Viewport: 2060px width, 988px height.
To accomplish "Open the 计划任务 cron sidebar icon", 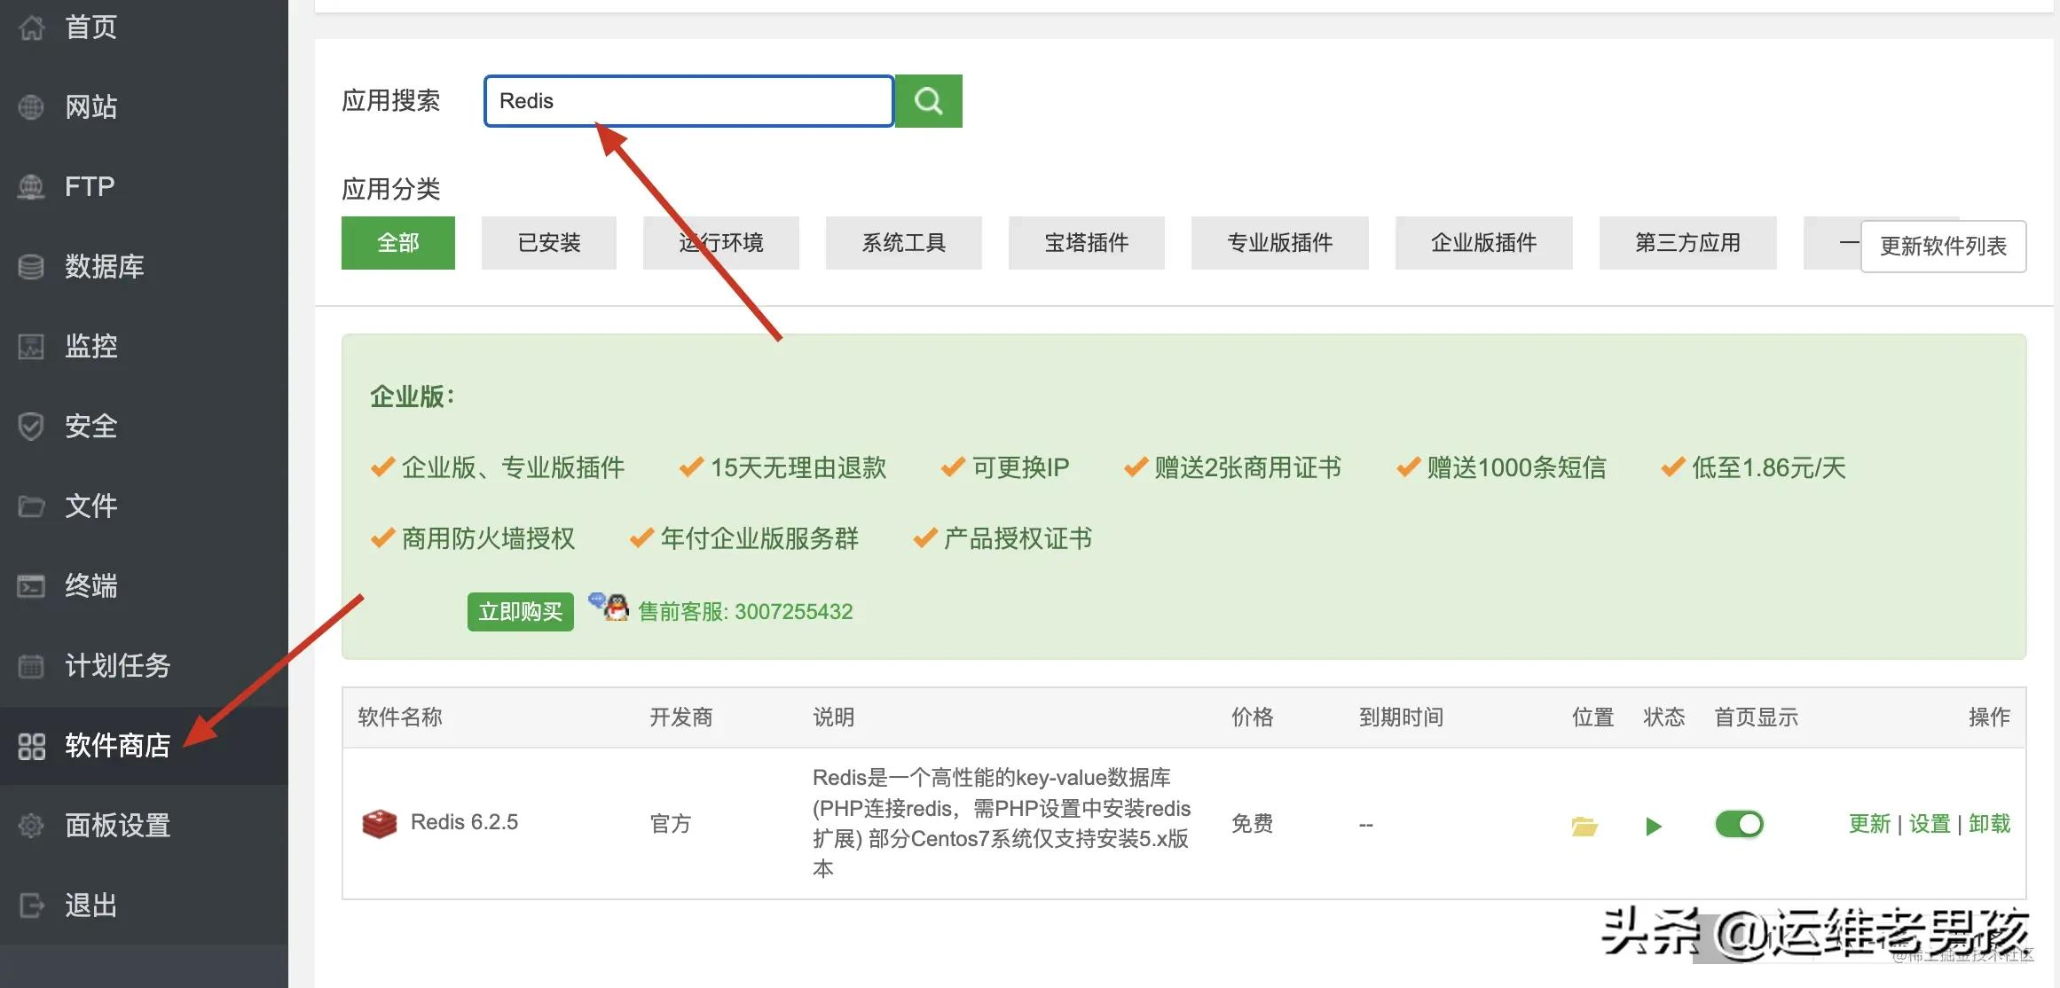I will (x=31, y=665).
